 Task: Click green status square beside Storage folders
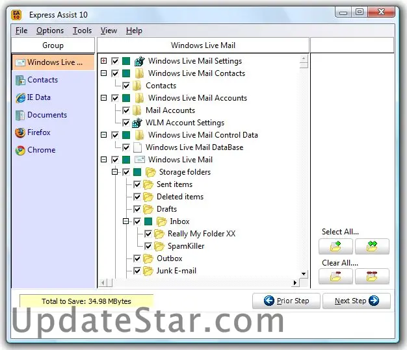[x=137, y=172]
